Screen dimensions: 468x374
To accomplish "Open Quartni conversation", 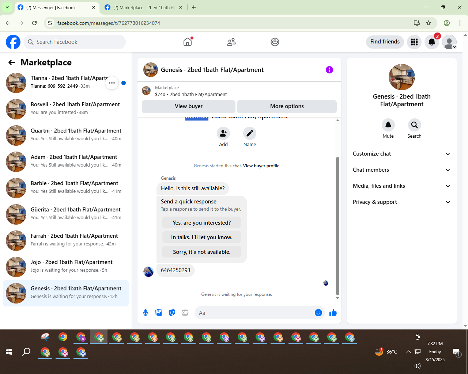I will pyautogui.click(x=66, y=136).
